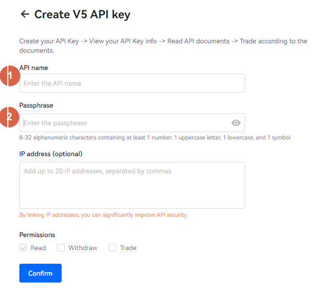Click the IP address (optional) label

(x=51, y=154)
